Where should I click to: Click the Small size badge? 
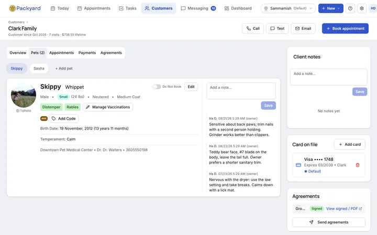pyautogui.click(x=63, y=97)
